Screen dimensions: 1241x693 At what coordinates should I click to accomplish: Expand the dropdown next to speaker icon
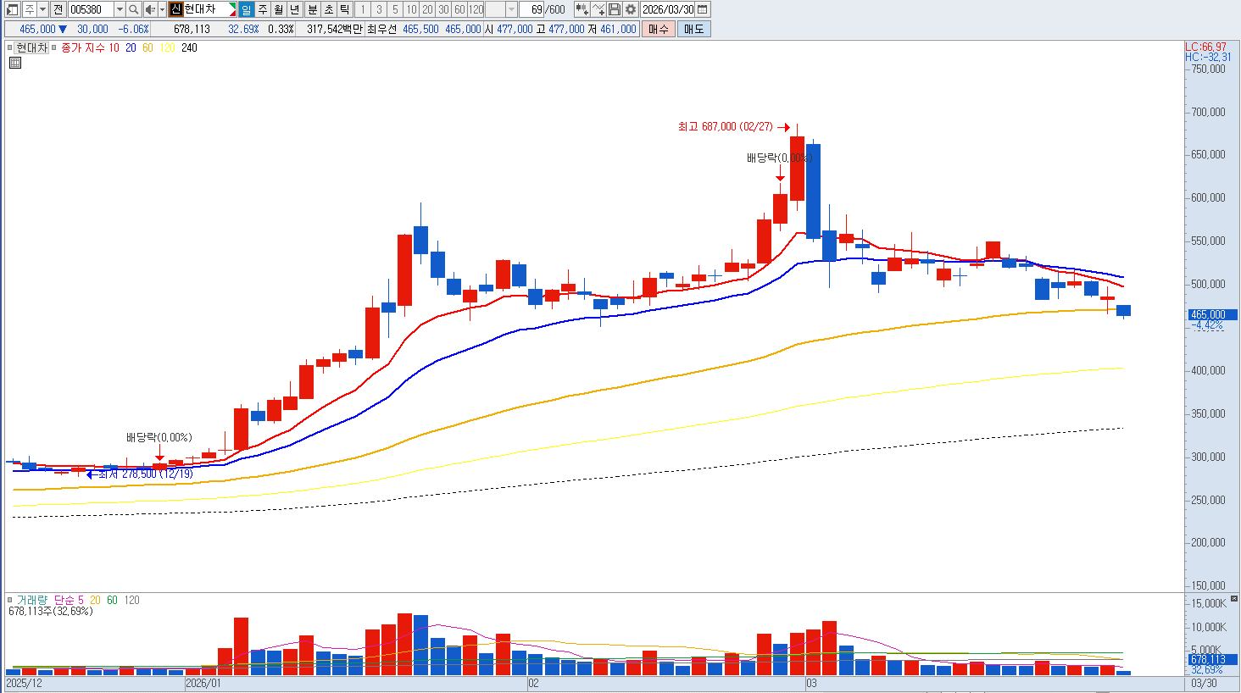(x=162, y=9)
